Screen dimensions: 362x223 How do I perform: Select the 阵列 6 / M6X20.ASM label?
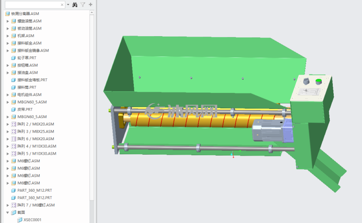pos(36,139)
